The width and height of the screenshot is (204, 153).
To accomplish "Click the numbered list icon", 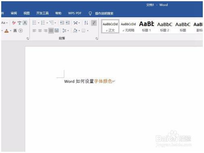I will (43, 23).
